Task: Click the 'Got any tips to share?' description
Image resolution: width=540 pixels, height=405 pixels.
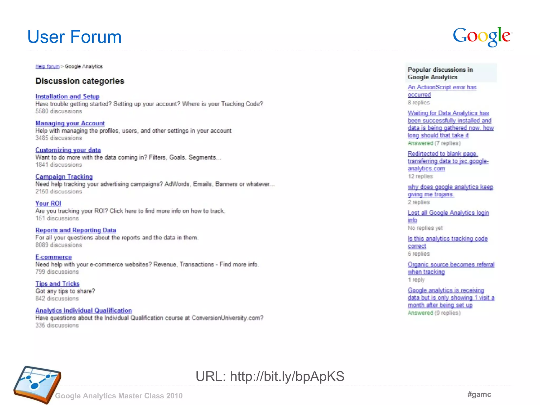Action: [65, 291]
